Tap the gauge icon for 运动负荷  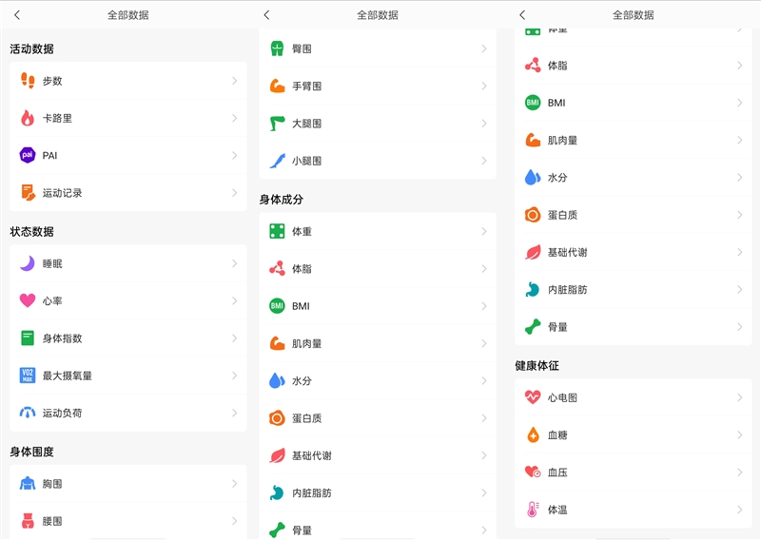28,413
